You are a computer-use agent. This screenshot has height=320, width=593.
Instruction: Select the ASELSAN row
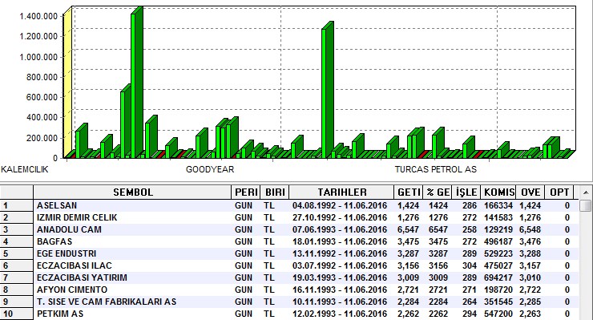[306, 205]
